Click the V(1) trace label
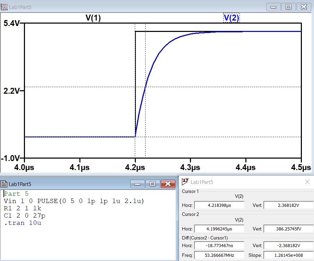This screenshot has height=261, width=314. 93,18
